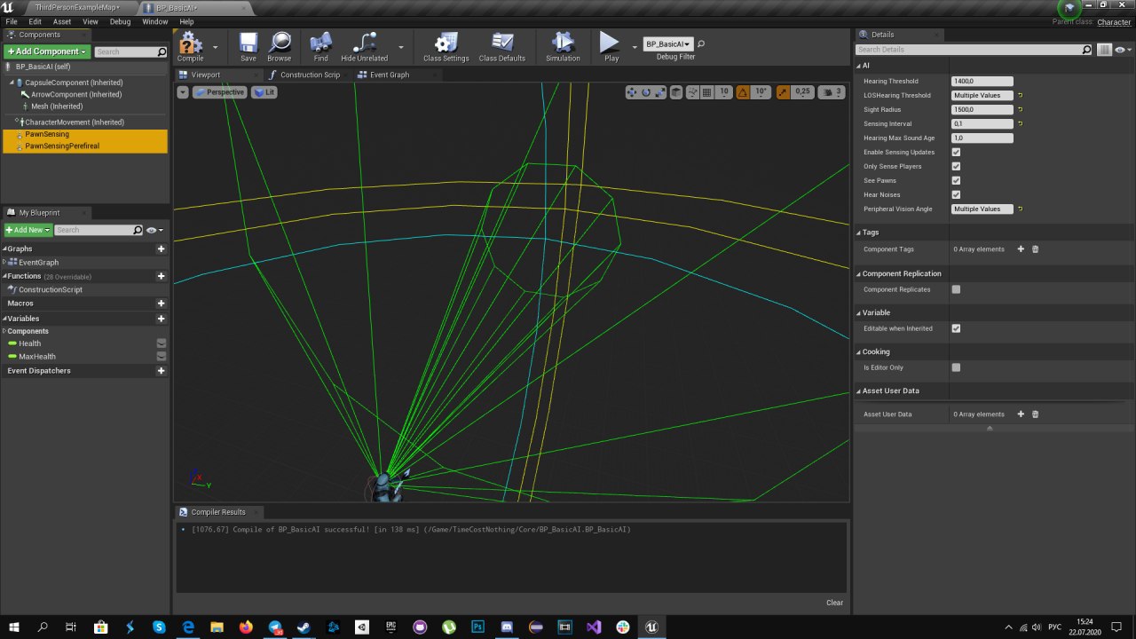Expand CapsuleComponent in components tree
The width and height of the screenshot is (1136, 639).
12,83
